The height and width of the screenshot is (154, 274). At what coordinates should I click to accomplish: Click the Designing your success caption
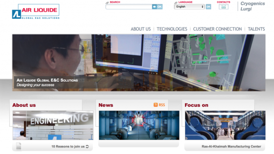point(36,85)
